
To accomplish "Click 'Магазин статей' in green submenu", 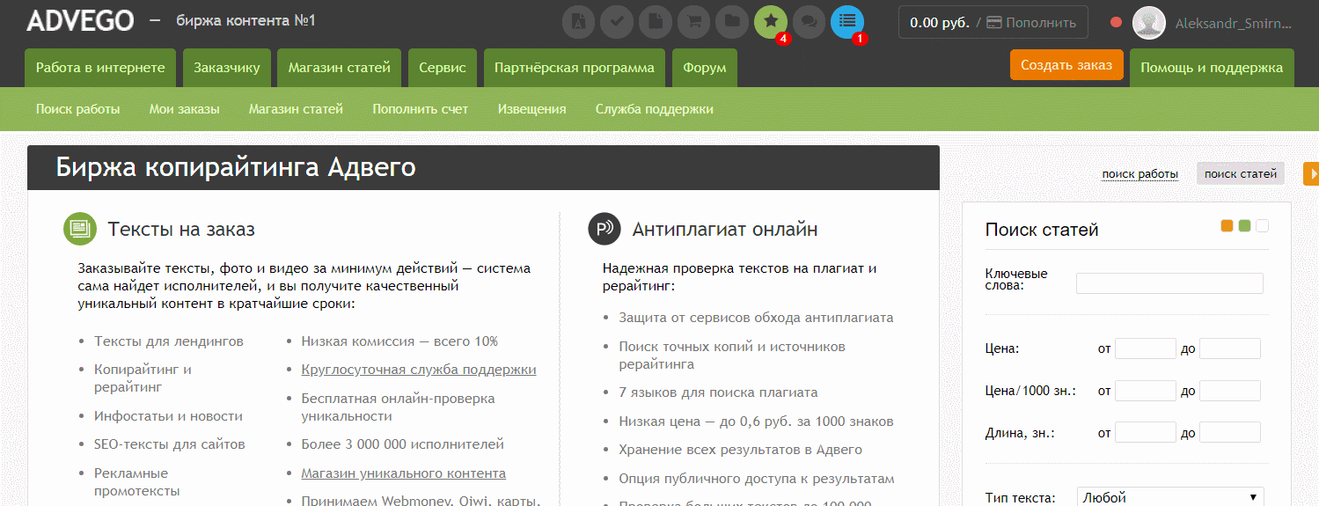I will click(x=296, y=109).
